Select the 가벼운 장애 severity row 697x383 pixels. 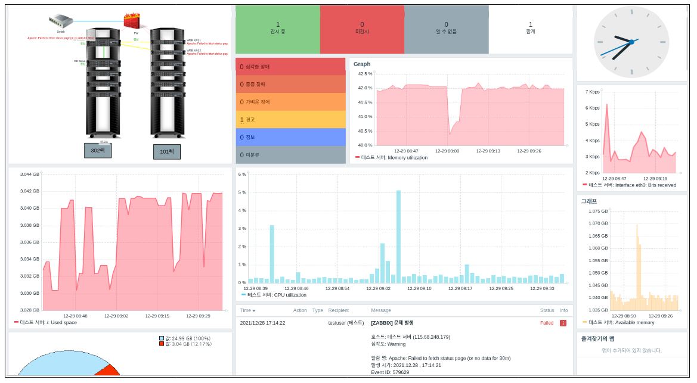click(x=291, y=102)
